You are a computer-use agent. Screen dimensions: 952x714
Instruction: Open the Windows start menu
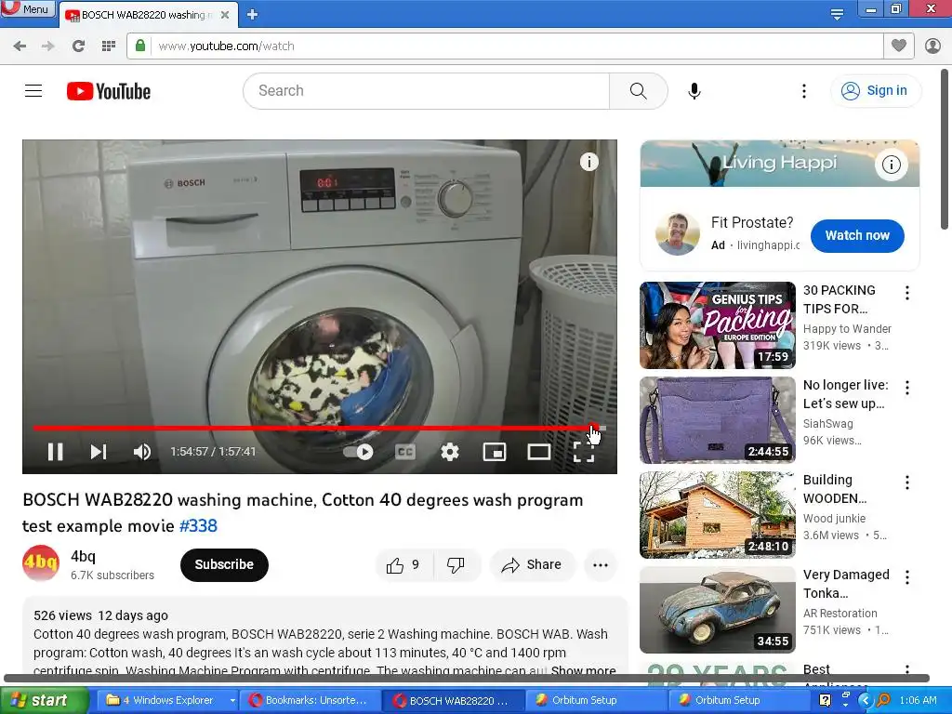[x=45, y=701]
